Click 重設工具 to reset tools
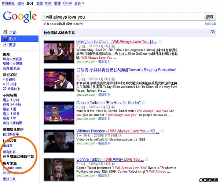Viewport: 220px width, 183px height. tap(9, 179)
